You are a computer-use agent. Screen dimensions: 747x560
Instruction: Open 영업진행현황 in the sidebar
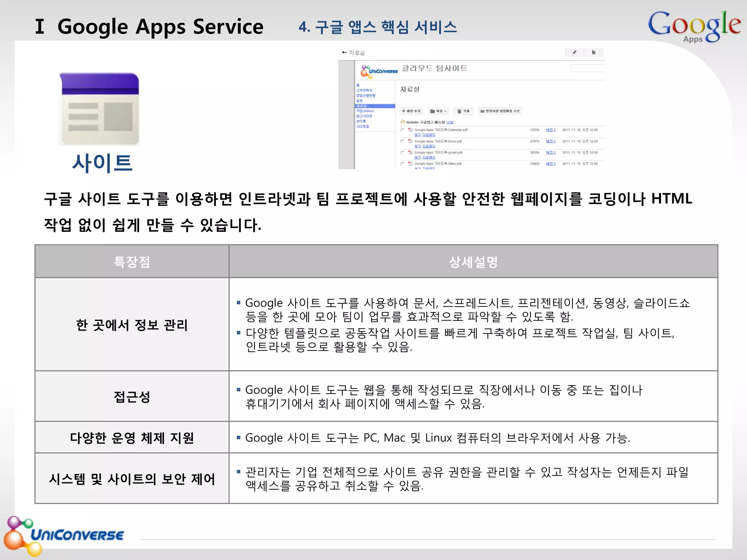366,95
